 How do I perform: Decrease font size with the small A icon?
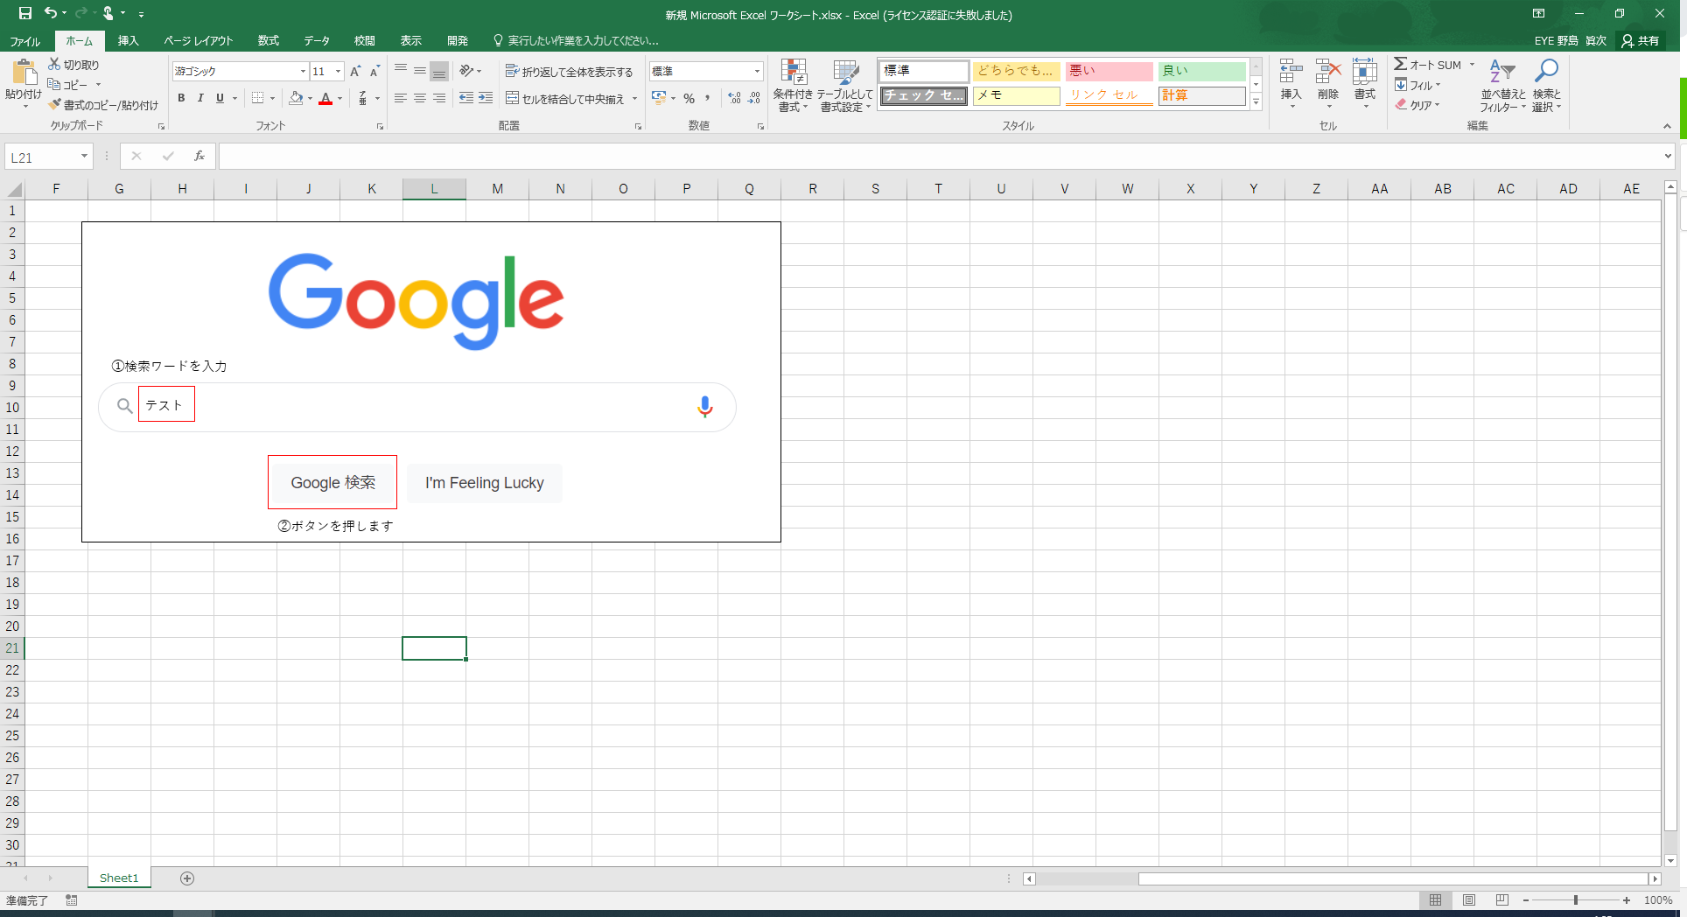[x=374, y=71]
